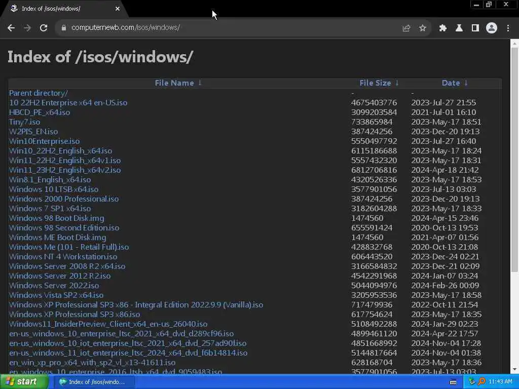
Task: Select the Index of /isos/windows/ tab
Action: point(64,9)
